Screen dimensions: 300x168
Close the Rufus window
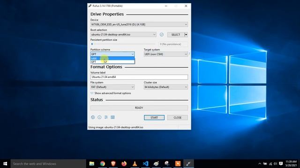(186, 6)
